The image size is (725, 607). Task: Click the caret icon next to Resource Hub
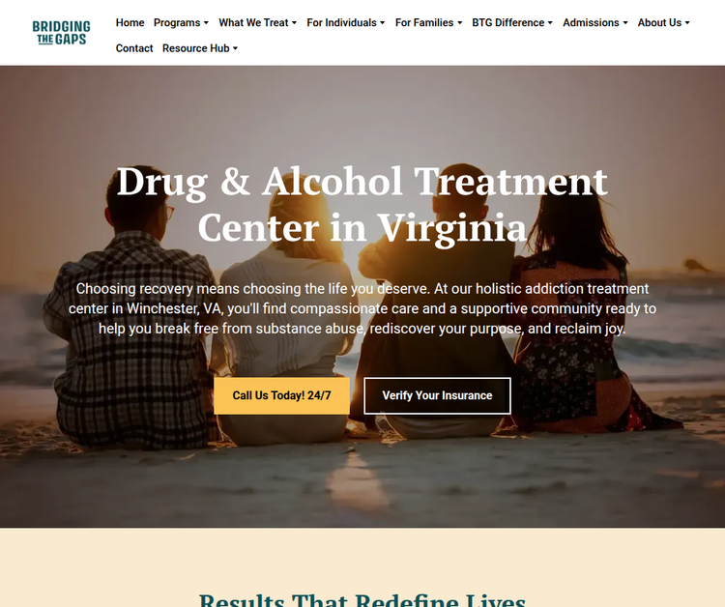coord(235,48)
